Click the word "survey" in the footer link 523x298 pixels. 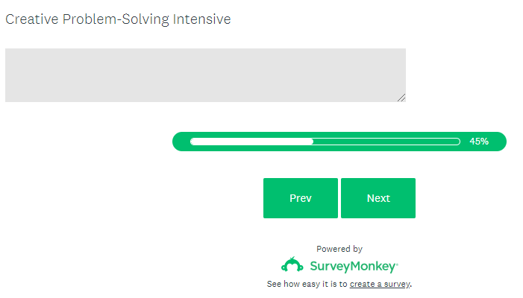coord(397,284)
